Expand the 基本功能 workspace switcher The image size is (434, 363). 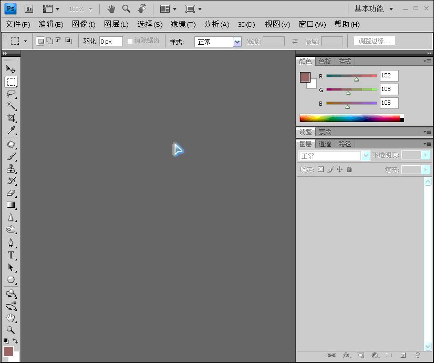tap(374, 9)
